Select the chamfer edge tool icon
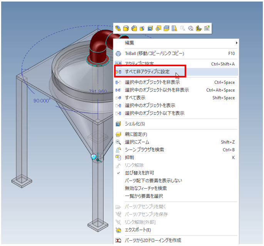This screenshot has height=246, width=264. [134, 28]
